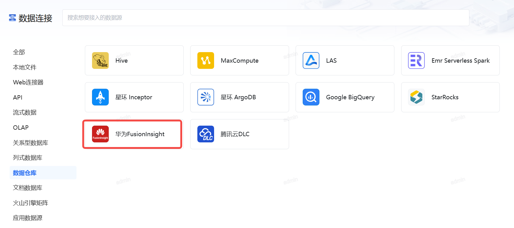Screen dimensions: 514x228
Task: Click the 腾讯云DLC cloud icon
Action: pos(206,134)
